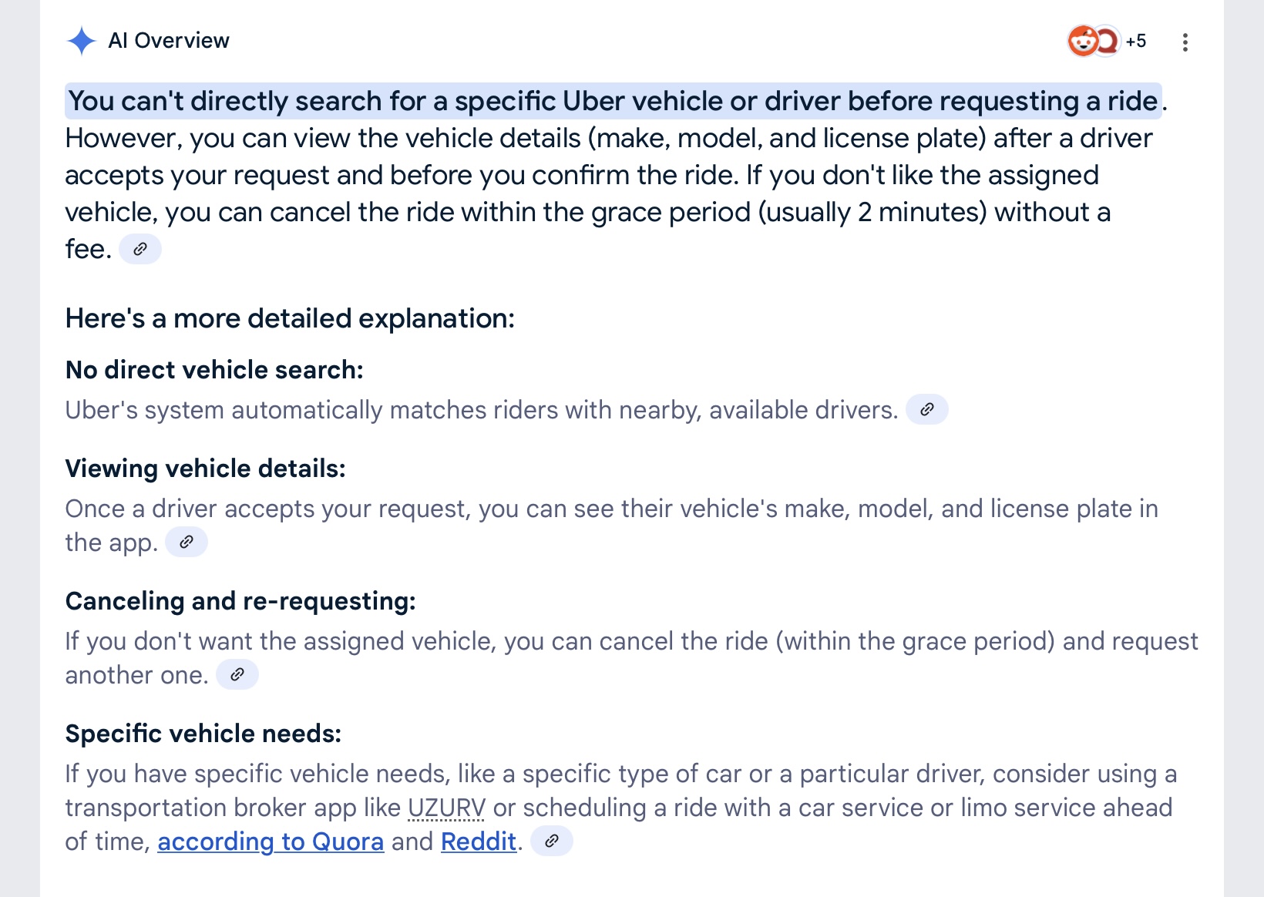The image size is (1264, 897).
Task: Open source link chip after 'the app.'
Action: [187, 542]
